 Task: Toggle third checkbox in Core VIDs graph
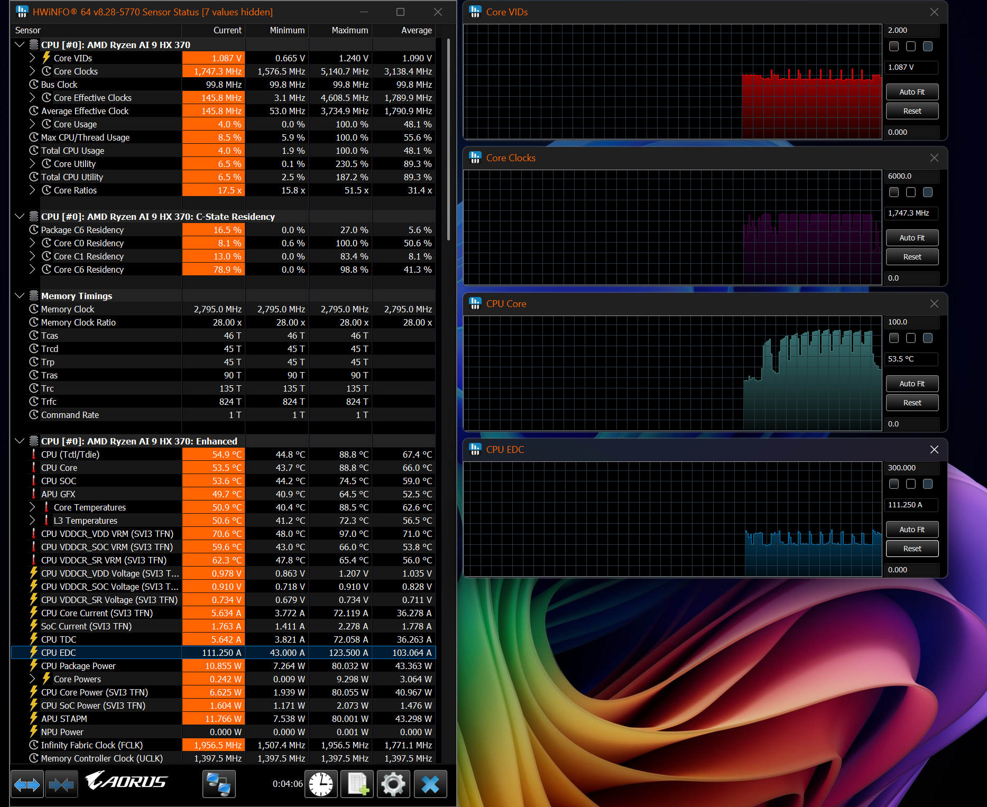point(928,47)
